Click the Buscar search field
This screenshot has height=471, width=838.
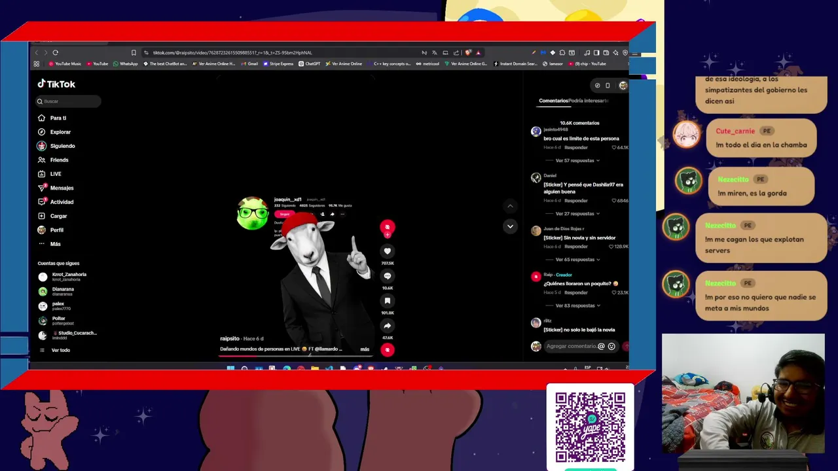click(69, 101)
